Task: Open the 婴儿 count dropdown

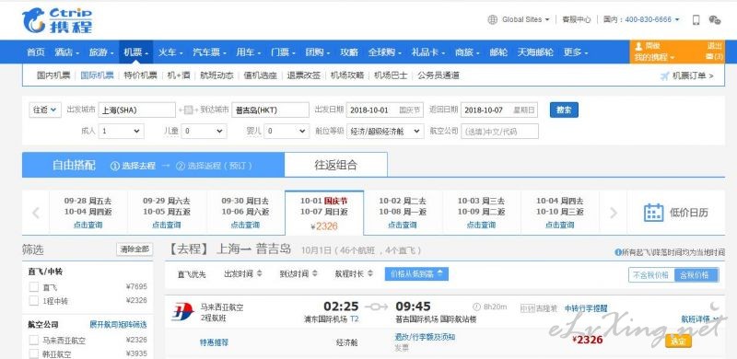Action: (x=287, y=131)
